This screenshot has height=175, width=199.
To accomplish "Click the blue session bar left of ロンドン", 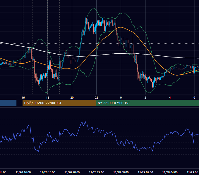I will coord(8,103).
